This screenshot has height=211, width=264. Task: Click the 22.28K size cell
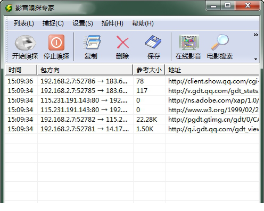(x=149, y=120)
